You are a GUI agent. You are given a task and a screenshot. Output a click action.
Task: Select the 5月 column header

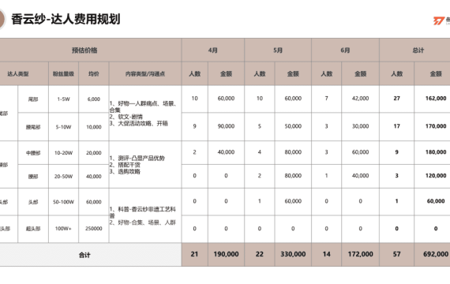tap(278, 50)
